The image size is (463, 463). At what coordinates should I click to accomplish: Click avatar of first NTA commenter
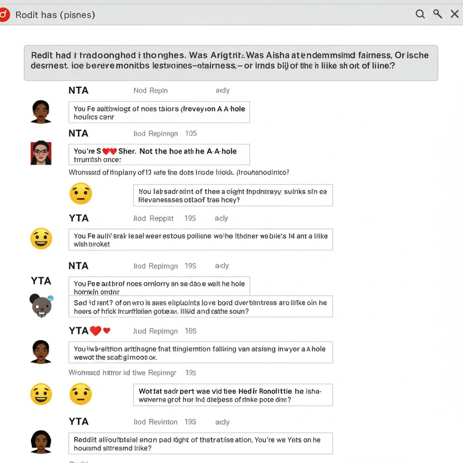click(41, 112)
